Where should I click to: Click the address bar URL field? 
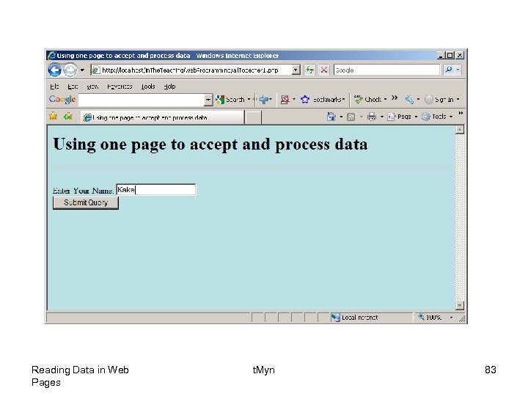[191, 70]
